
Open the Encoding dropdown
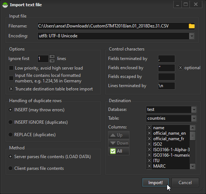(x=192, y=36)
